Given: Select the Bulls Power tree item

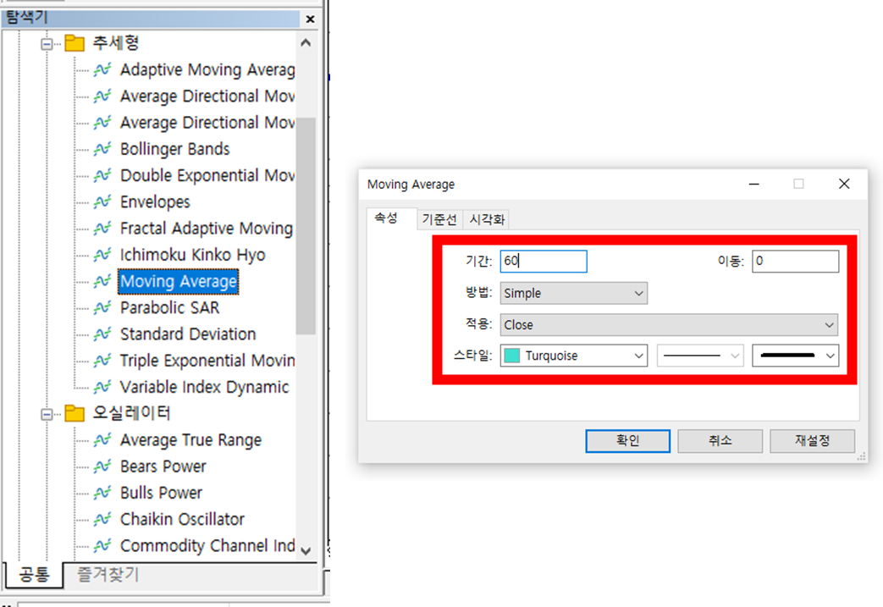Looking at the screenshot, I should (161, 494).
